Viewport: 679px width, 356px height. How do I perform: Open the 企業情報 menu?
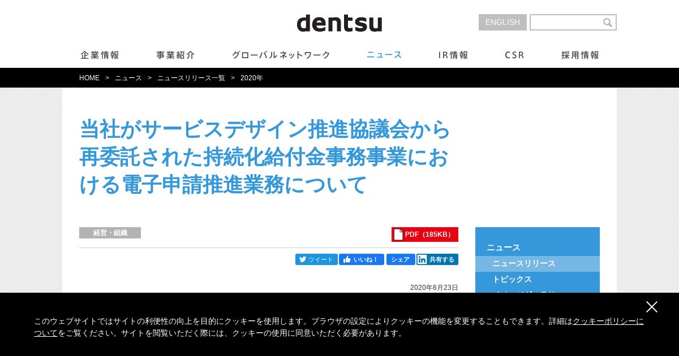[100, 55]
